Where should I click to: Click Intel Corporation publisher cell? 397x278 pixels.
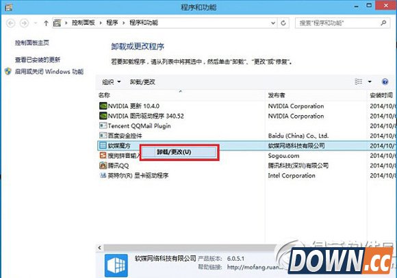[292, 175]
